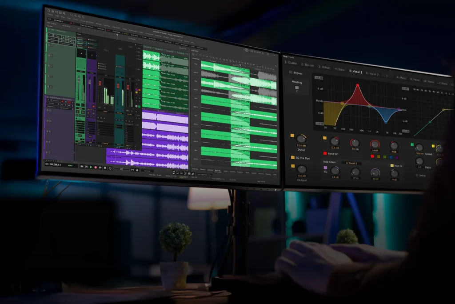Screen dimensions: 455x304
Task: Enable the Bypass checkbox
Action: [291, 72]
